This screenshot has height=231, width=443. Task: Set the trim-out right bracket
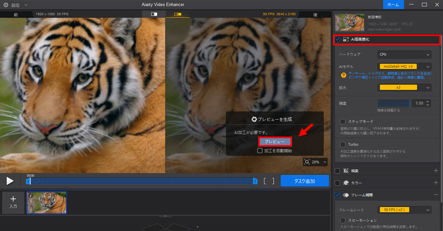pyautogui.click(x=273, y=181)
